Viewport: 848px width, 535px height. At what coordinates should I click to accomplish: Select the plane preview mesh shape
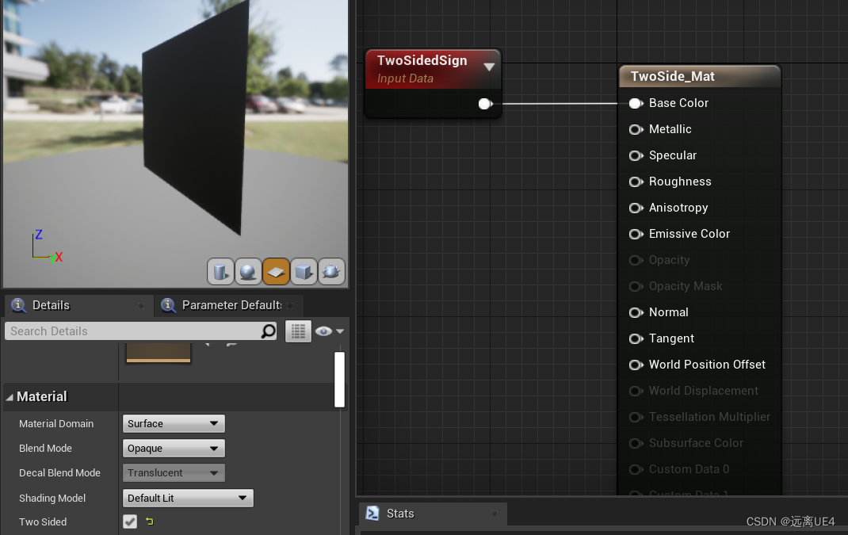tap(276, 271)
